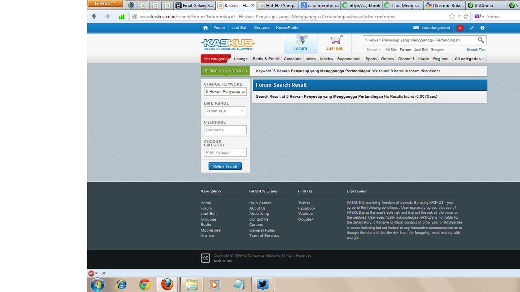Switch to Cara Menga... tab
Viewport: 520px width, 292px height.
click(403, 5)
